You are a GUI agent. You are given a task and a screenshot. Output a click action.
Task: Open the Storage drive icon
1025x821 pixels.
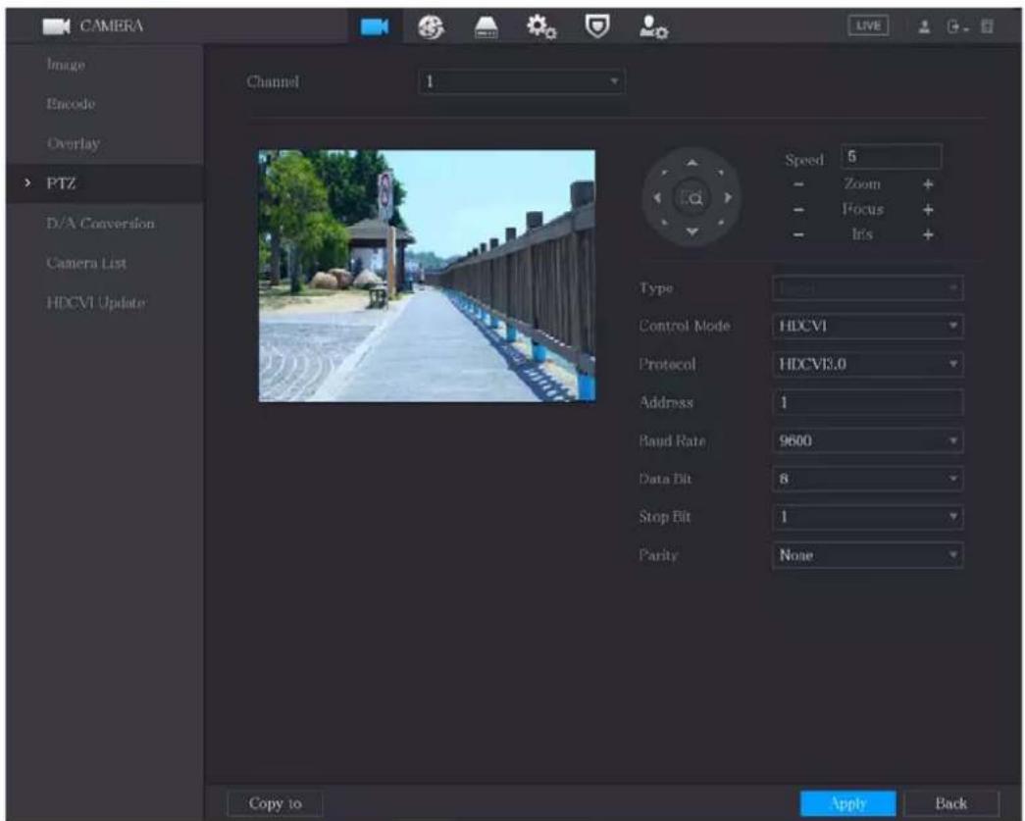point(486,27)
